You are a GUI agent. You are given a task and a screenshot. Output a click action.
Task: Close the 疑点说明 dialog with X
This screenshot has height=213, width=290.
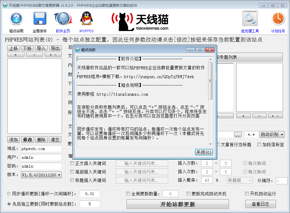(x=210, y=50)
